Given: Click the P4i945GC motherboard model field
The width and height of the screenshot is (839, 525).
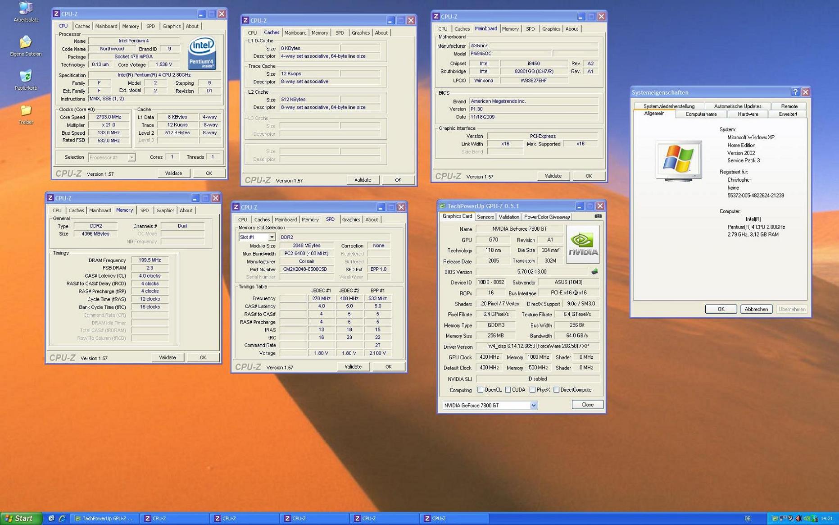Looking at the screenshot, I should 510,54.
